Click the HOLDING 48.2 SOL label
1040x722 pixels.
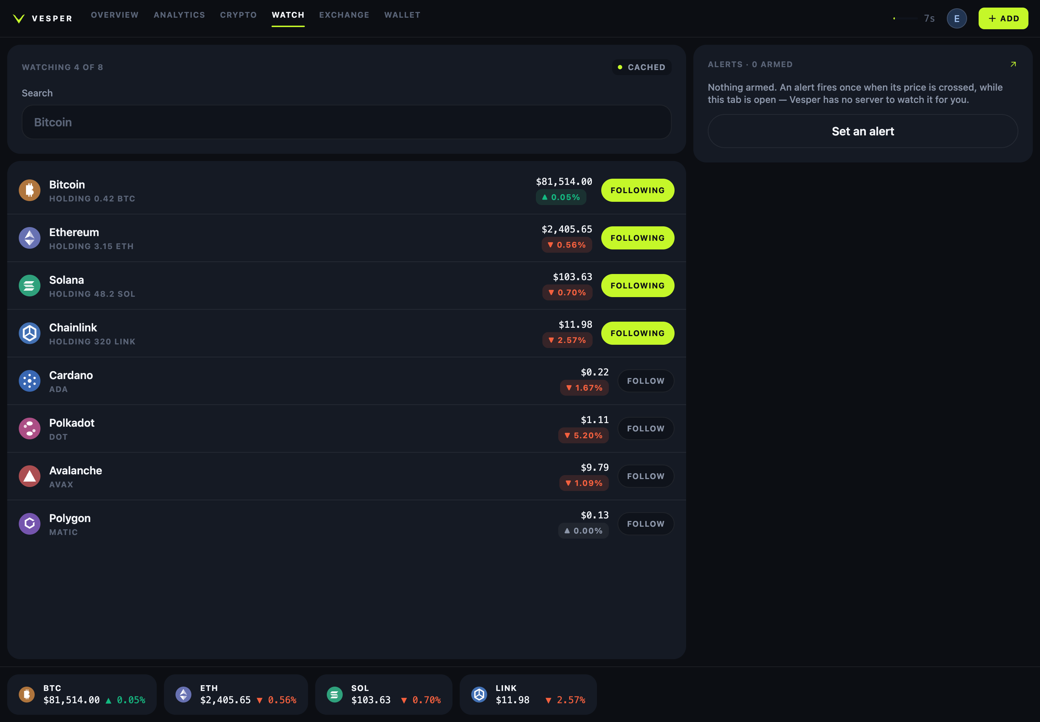92,294
